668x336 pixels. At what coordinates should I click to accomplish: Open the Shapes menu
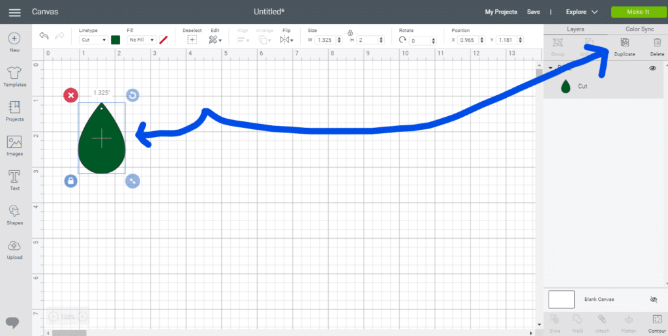(x=14, y=214)
